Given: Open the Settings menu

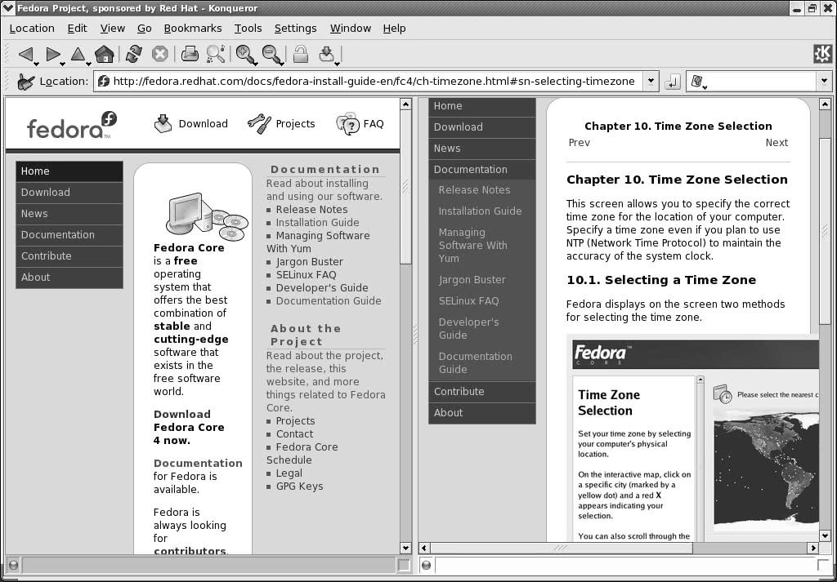Looking at the screenshot, I should [x=295, y=29].
